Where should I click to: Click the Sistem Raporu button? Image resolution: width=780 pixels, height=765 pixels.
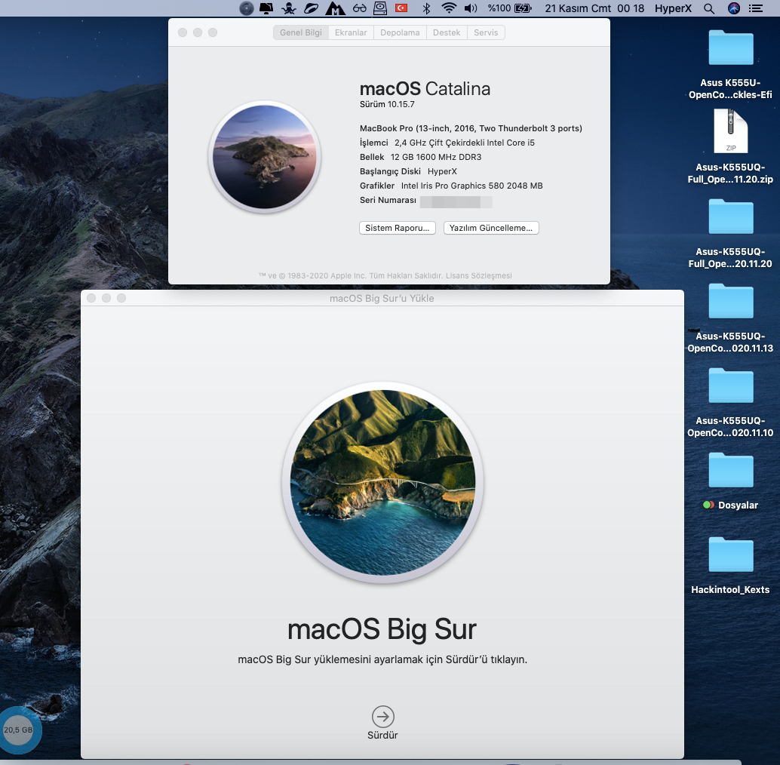[x=398, y=228]
